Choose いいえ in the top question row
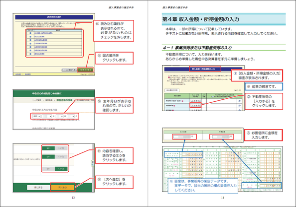296x207 pixels. click(61, 148)
